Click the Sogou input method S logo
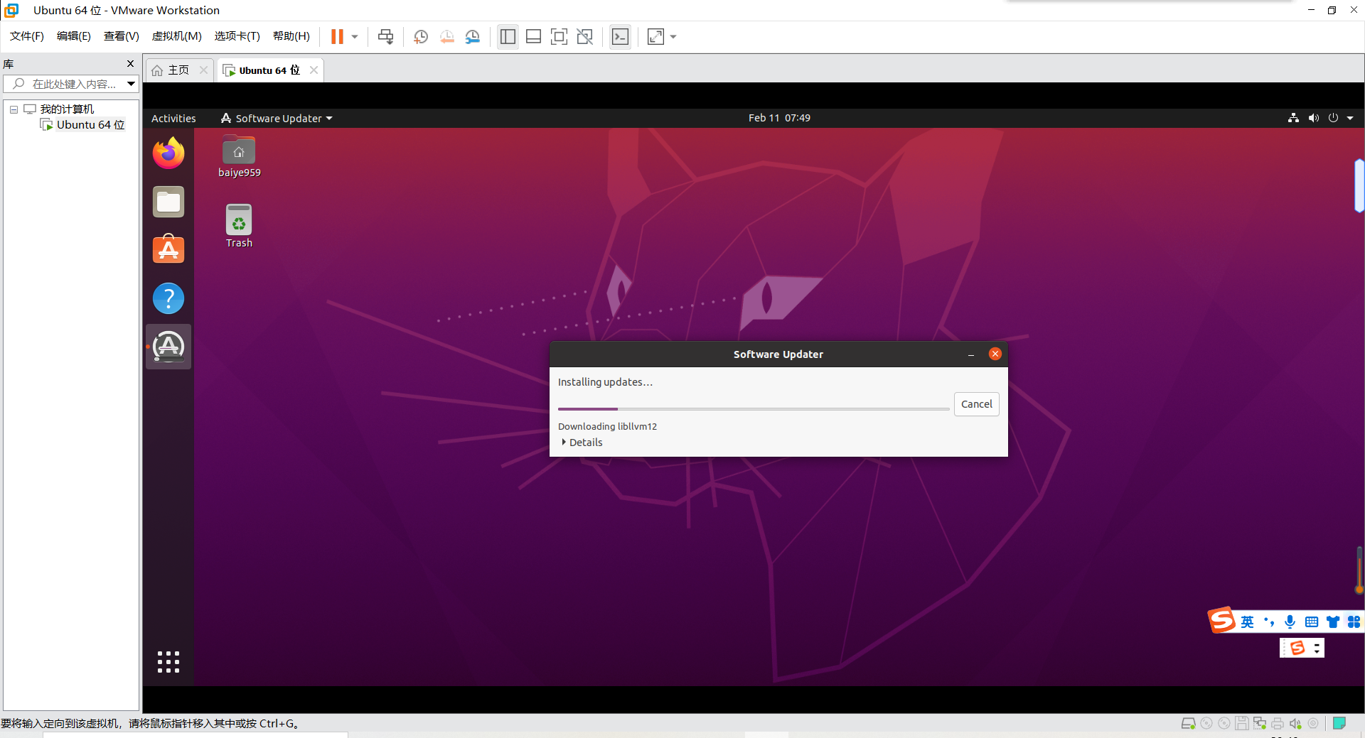The width and height of the screenshot is (1365, 738). click(1222, 620)
